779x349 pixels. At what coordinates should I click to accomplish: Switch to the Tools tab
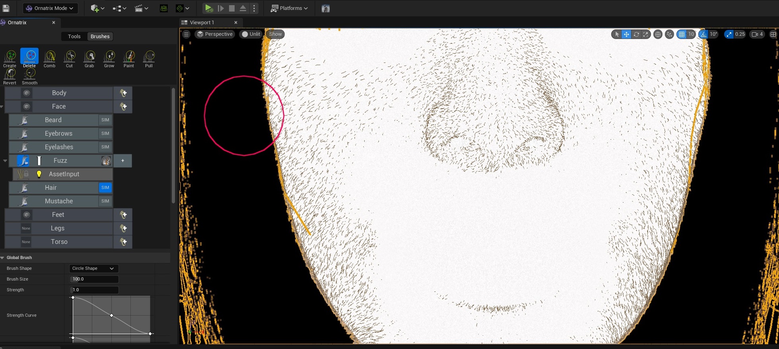pyautogui.click(x=74, y=37)
